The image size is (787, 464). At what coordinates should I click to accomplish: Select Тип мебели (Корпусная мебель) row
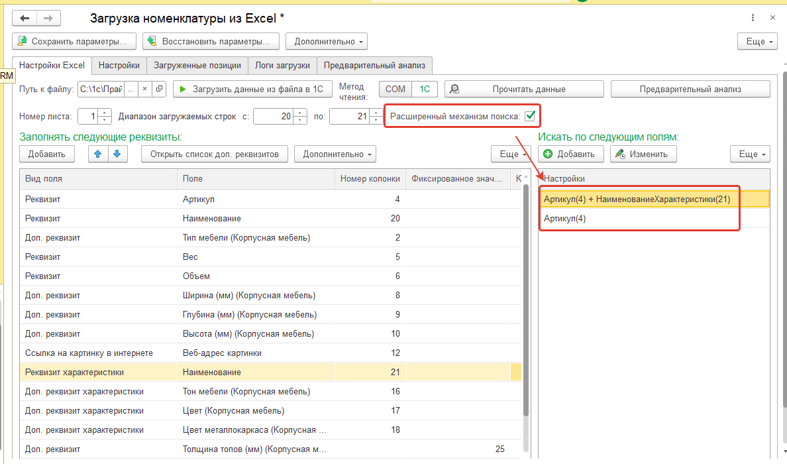[x=271, y=237]
